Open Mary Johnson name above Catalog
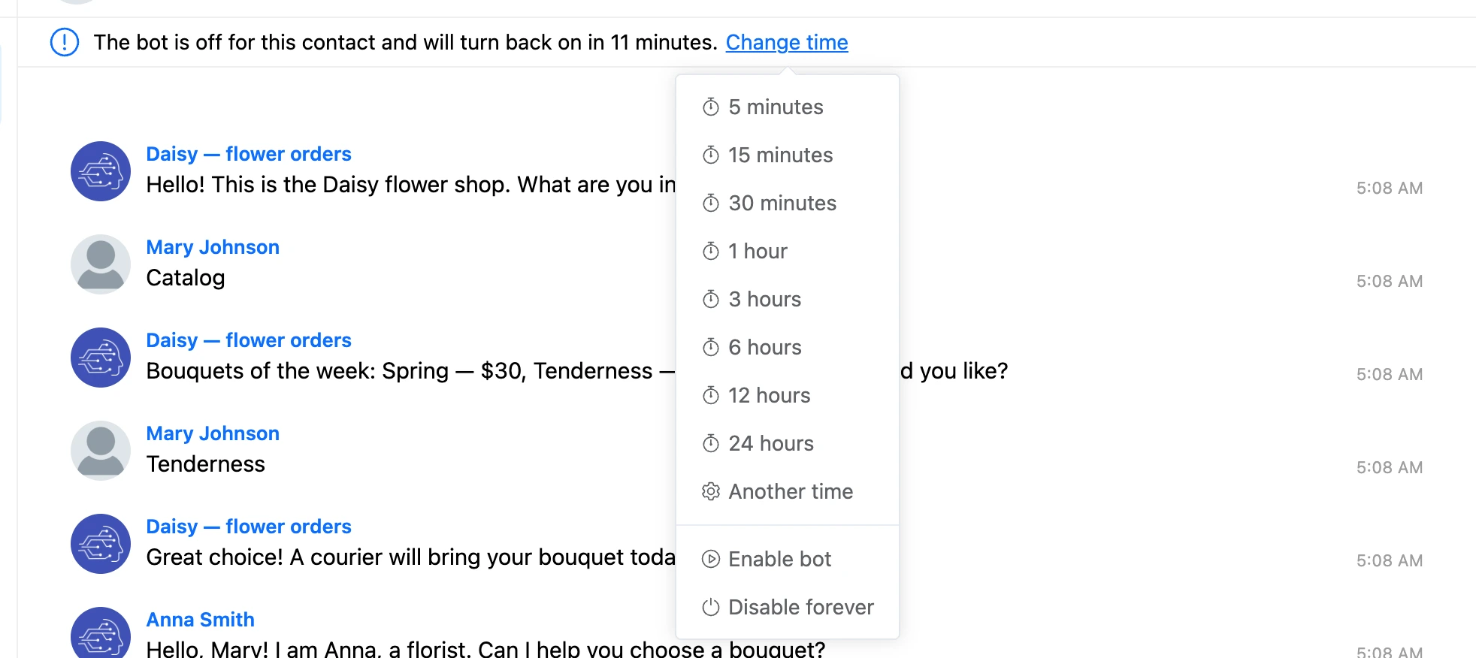The height and width of the screenshot is (658, 1476). pyautogui.click(x=213, y=247)
